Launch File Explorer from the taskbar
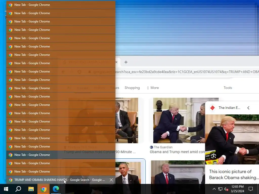 point(31,189)
